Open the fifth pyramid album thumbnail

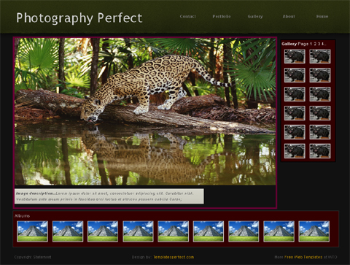click(173, 231)
